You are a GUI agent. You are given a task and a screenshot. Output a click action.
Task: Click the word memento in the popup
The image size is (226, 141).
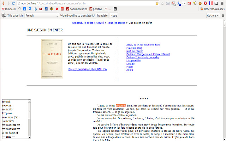[7, 109]
